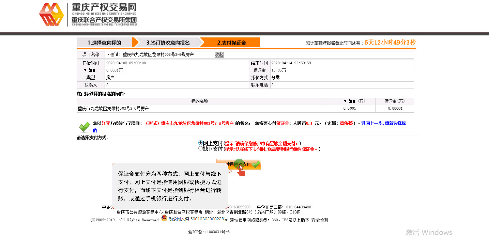Screen dimensions: 489x236
Task: Open the 渝公网安备 50010302000228号 link
Action: pos(198,219)
